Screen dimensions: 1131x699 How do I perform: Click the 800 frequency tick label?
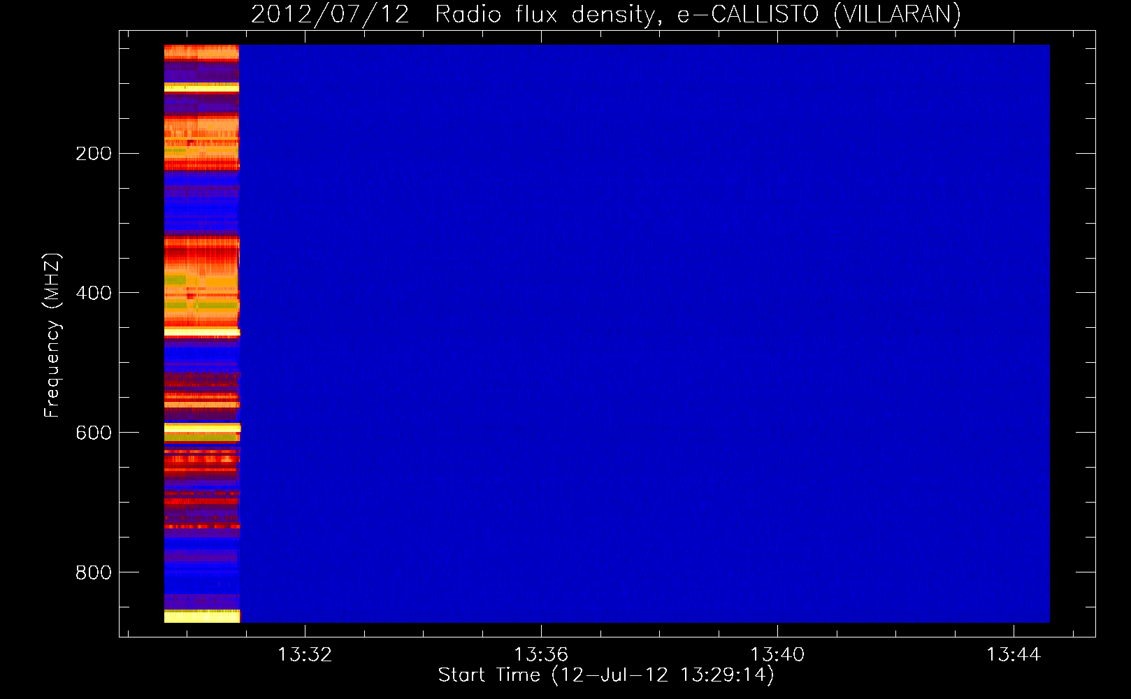pyautogui.click(x=94, y=572)
